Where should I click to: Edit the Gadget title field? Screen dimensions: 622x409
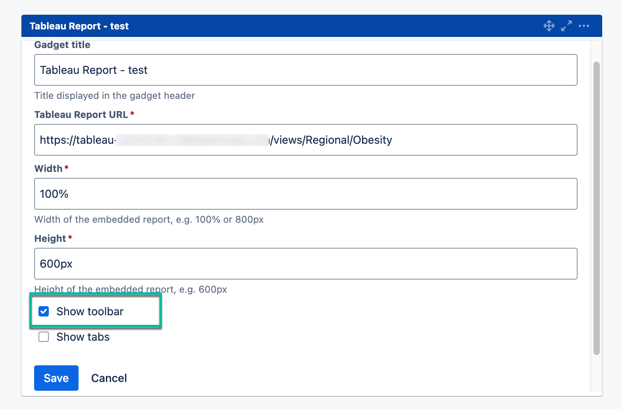[x=306, y=70]
